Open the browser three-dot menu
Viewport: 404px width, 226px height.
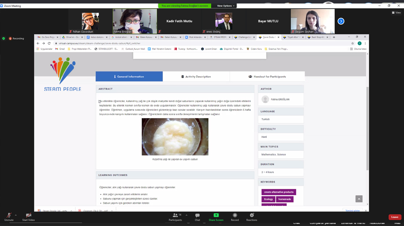point(365,43)
